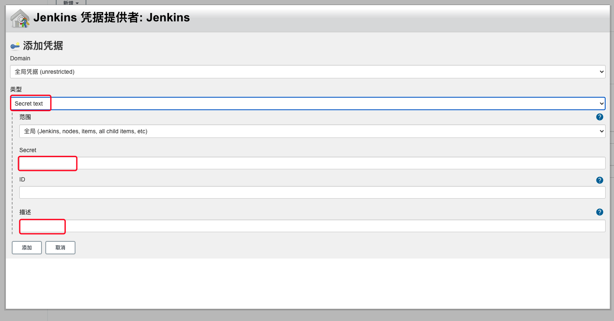Open help icon for 范围 field

600,117
